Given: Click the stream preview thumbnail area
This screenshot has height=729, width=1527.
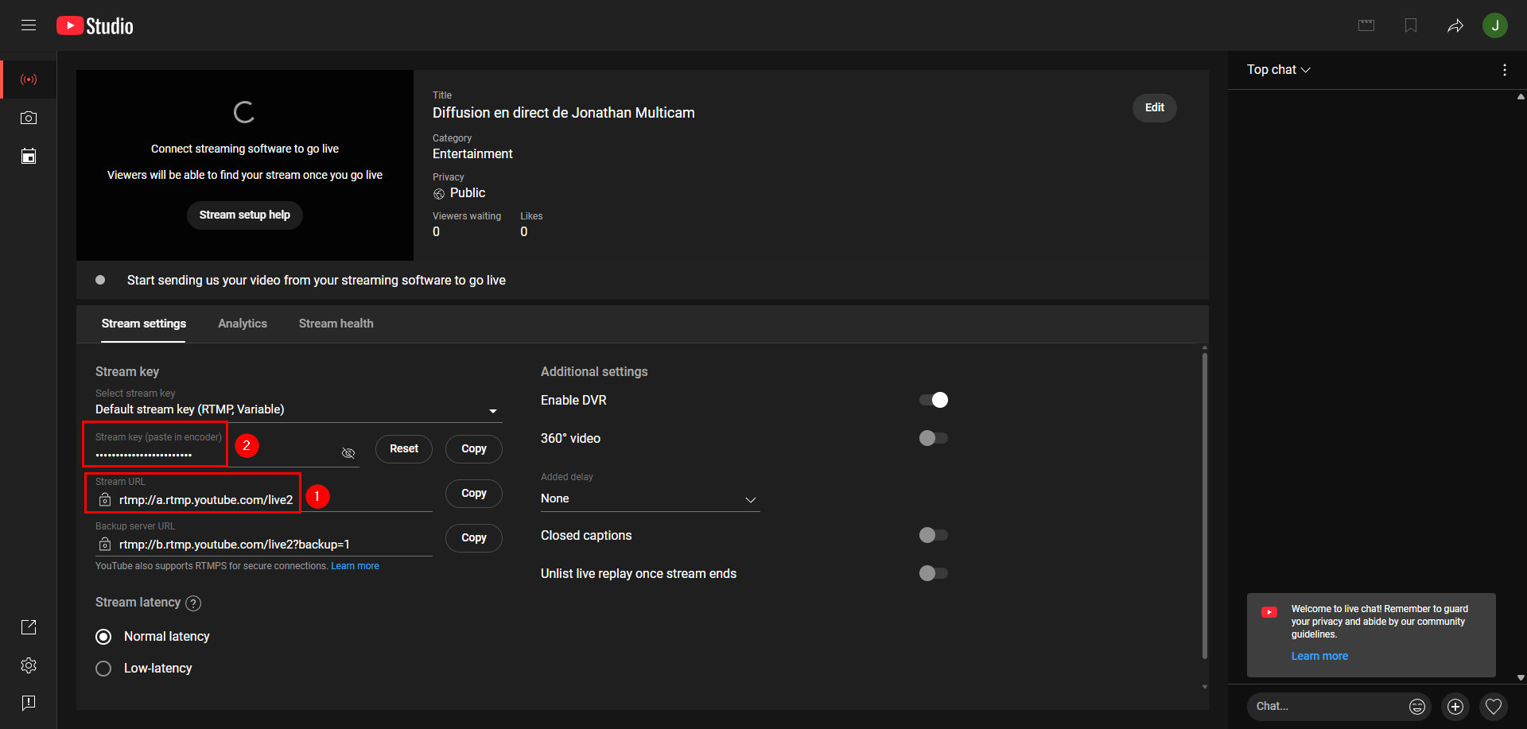Looking at the screenshot, I should pos(245,165).
